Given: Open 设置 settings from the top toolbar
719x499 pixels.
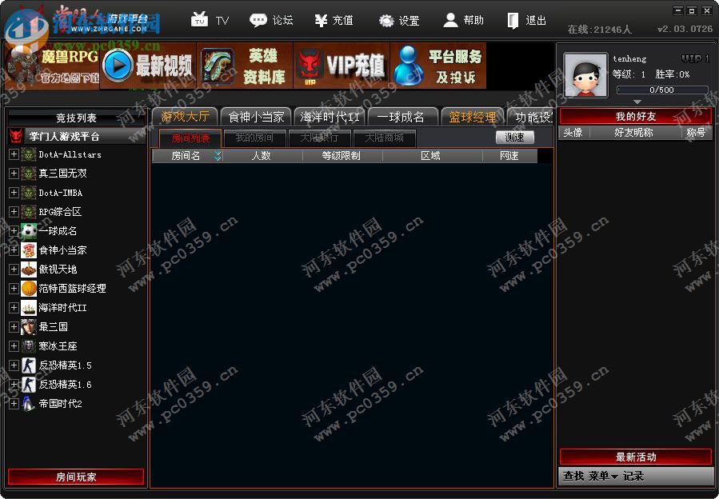Looking at the screenshot, I should 386,20.
